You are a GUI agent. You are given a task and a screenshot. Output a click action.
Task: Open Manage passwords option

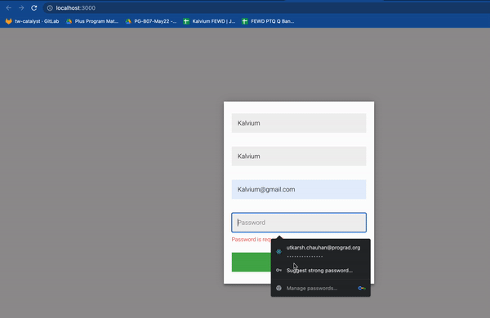321,288
